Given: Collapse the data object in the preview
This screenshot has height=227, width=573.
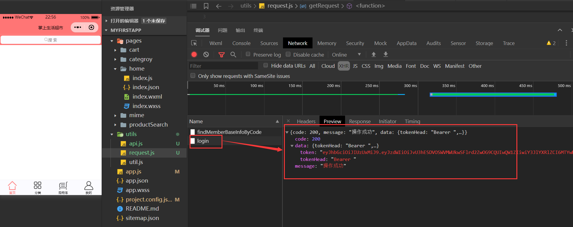Looking at the screenshot, I should point(292,146).
